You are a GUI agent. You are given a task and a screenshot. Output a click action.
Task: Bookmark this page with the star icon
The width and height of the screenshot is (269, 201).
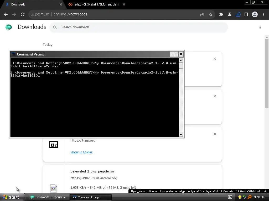[211, 15]
